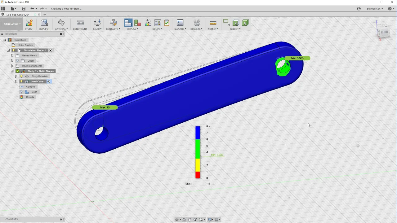Click the Zoom Window magnifier icon
The height and width of the screenshot is (223, 397).
[x=201, y=220]
